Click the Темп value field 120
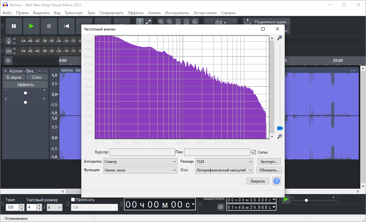This screenshot has height=222, width=366. (12, 207)
